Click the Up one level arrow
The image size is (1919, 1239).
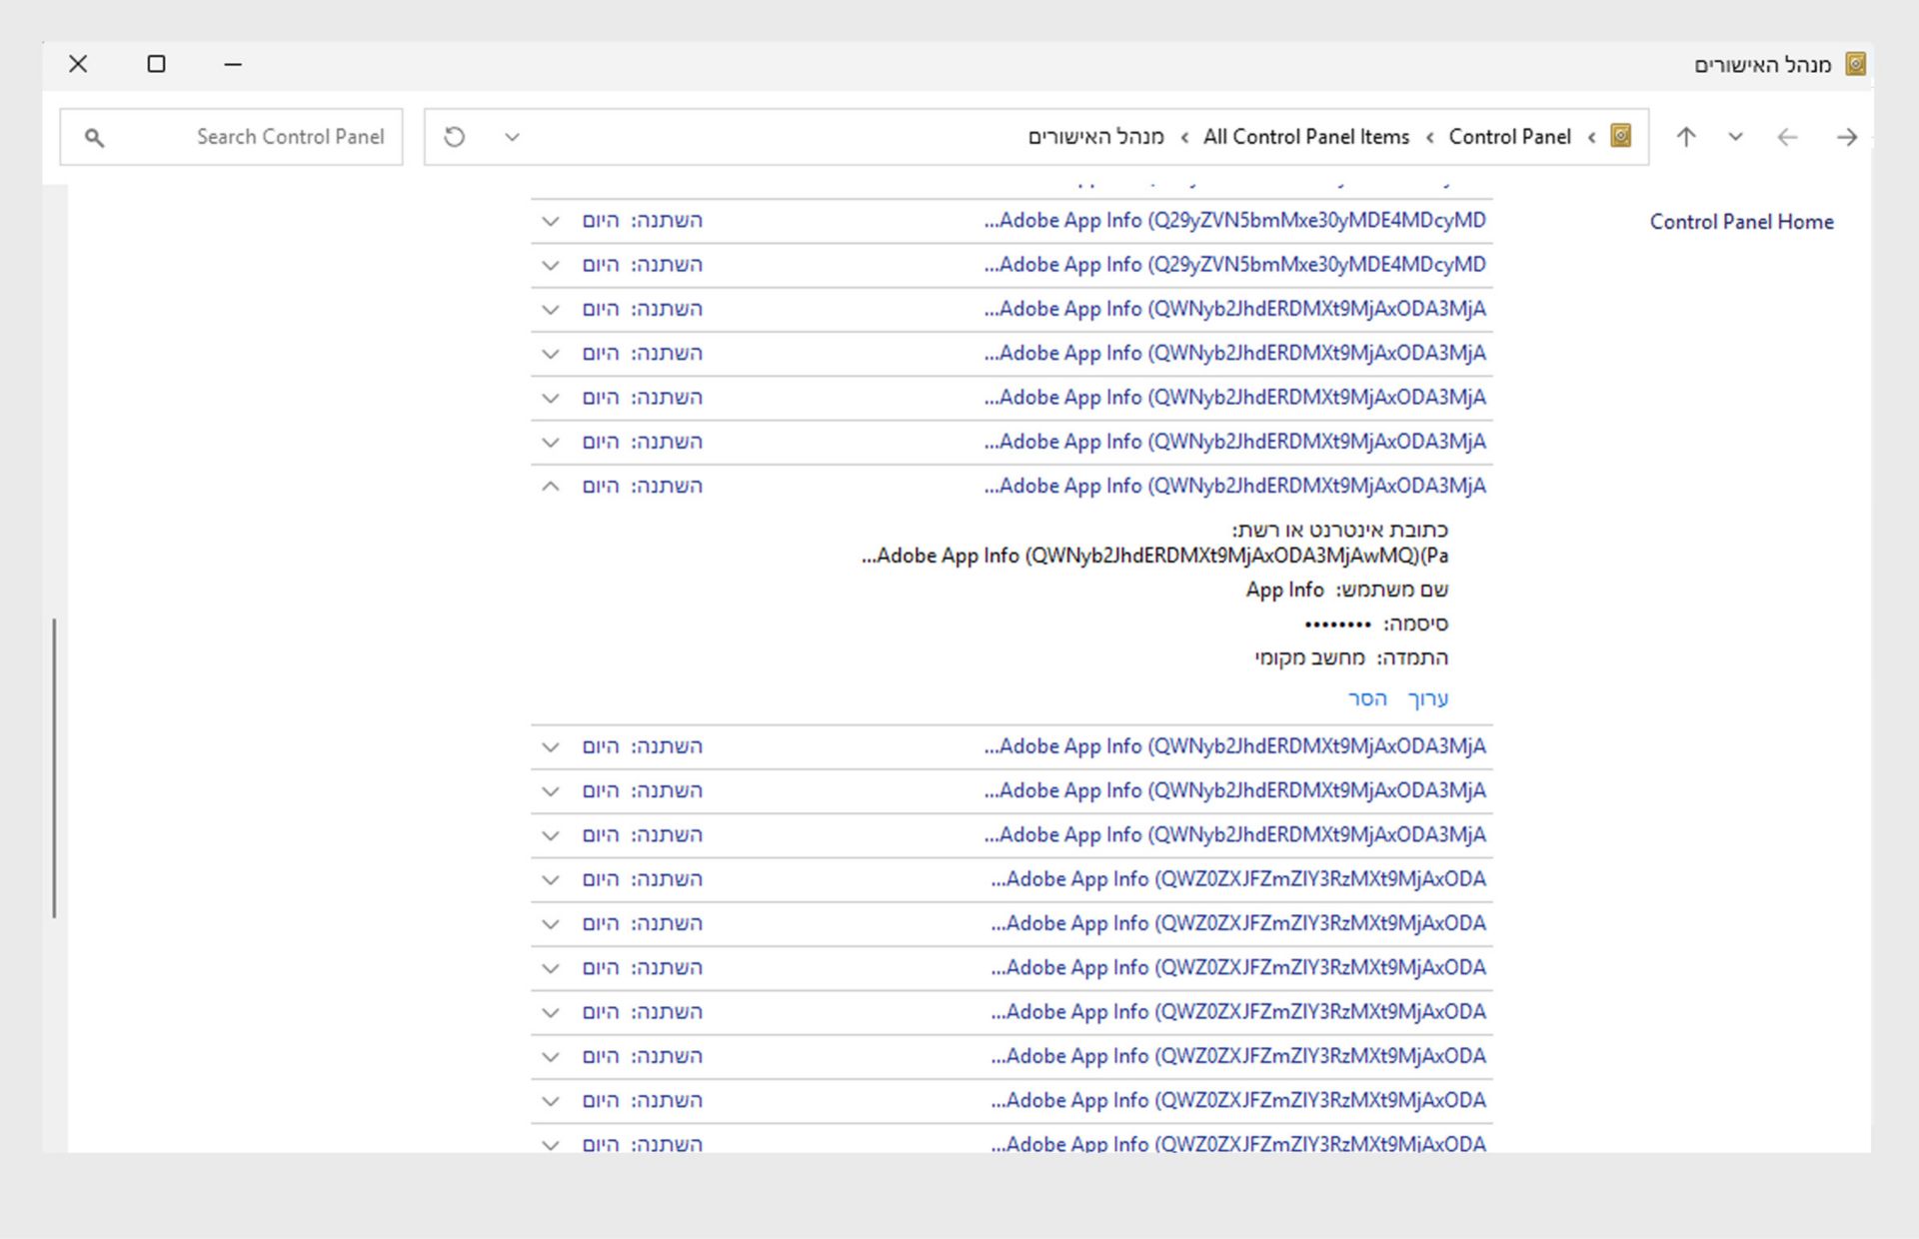(x=1686, y=137)
